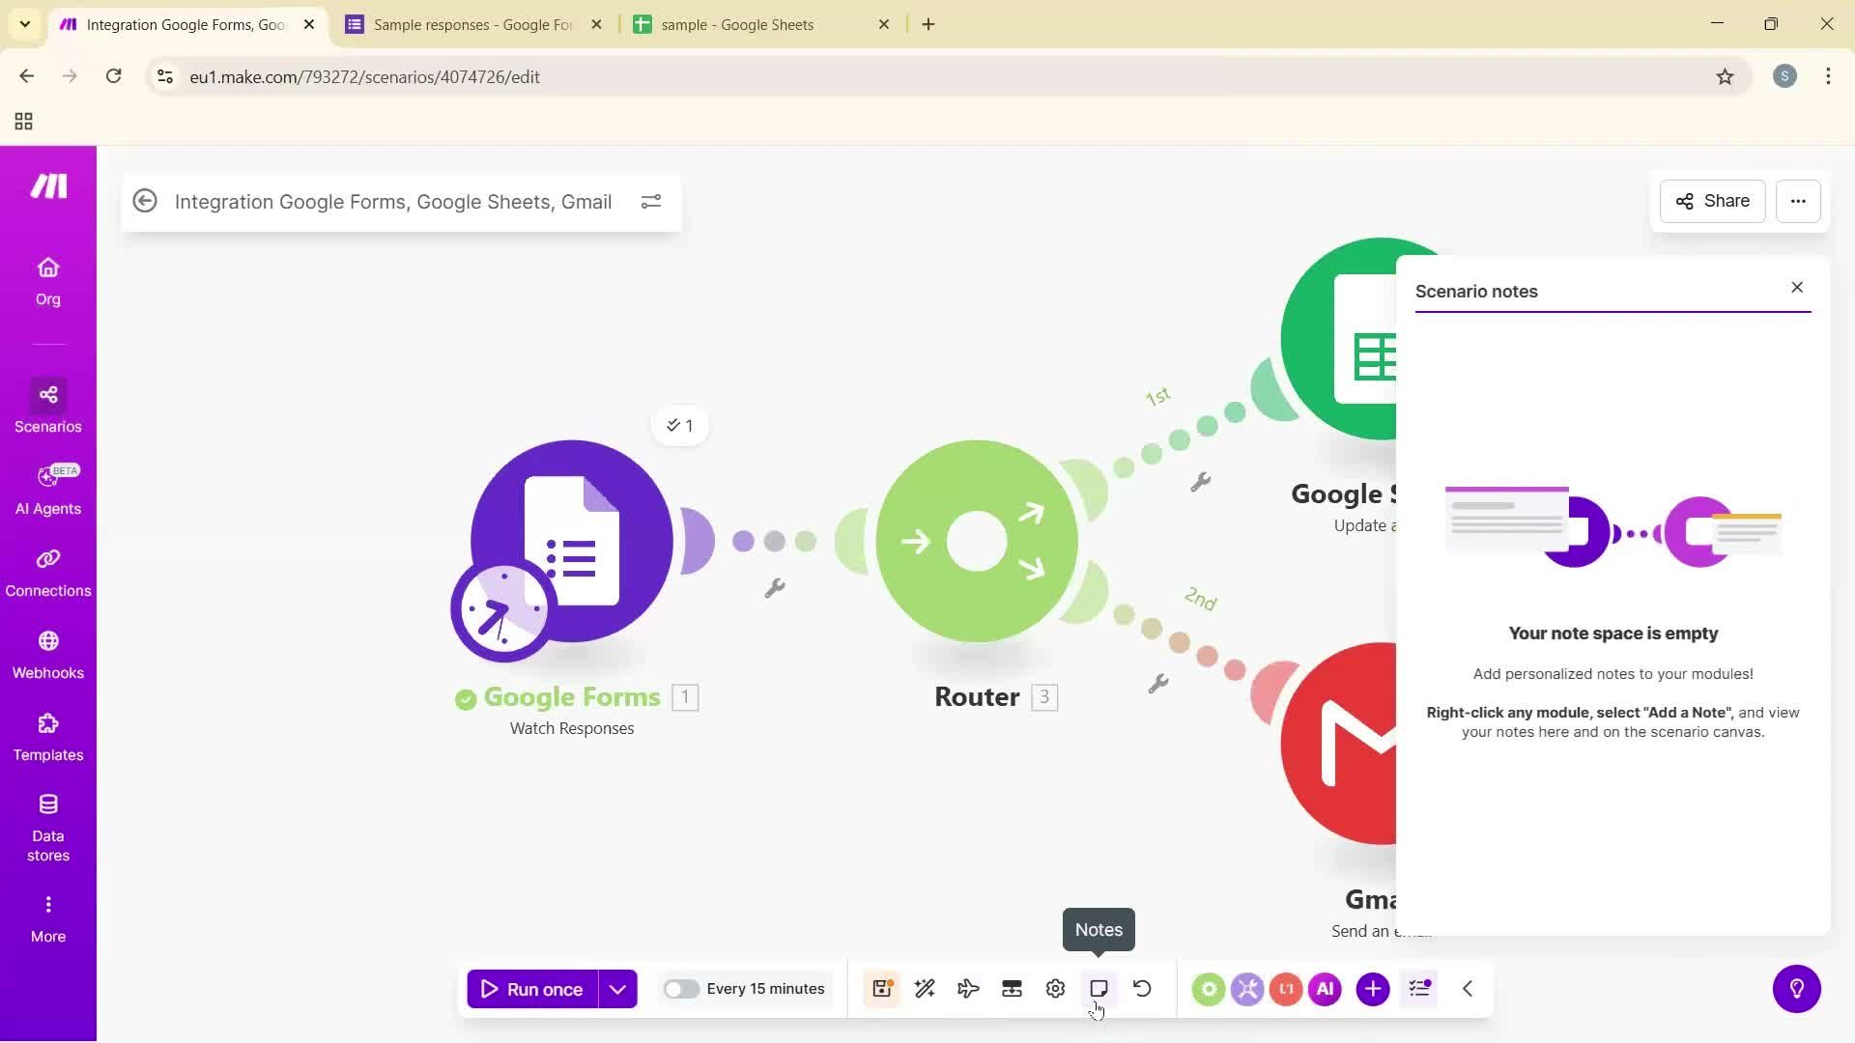Close the Scenario notes panel

tap(1797, 287)
